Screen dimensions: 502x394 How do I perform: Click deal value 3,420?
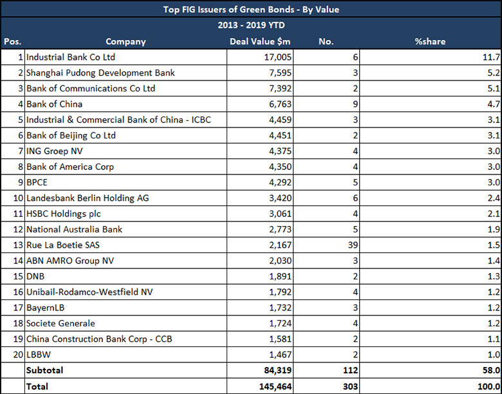[260, 198]
